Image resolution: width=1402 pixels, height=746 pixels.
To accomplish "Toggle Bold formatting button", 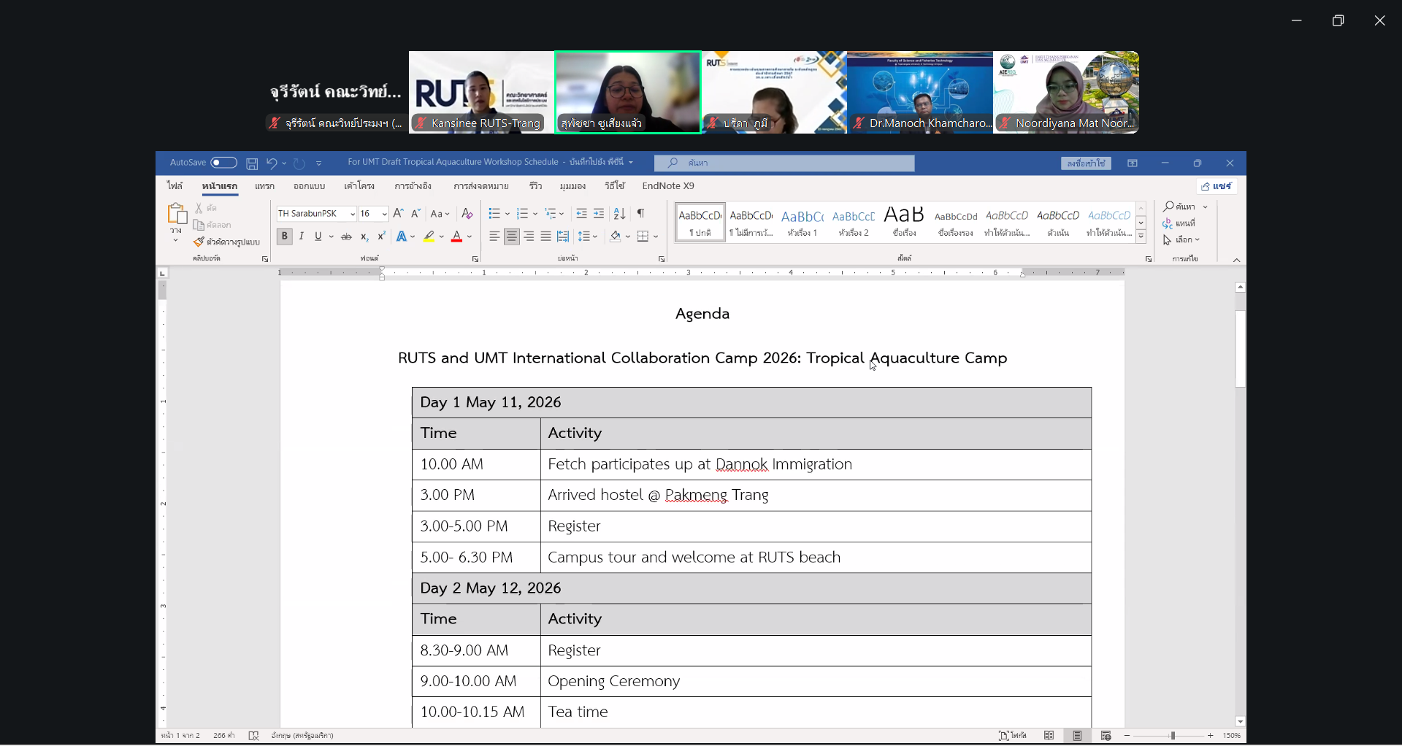I will [285, 237].
